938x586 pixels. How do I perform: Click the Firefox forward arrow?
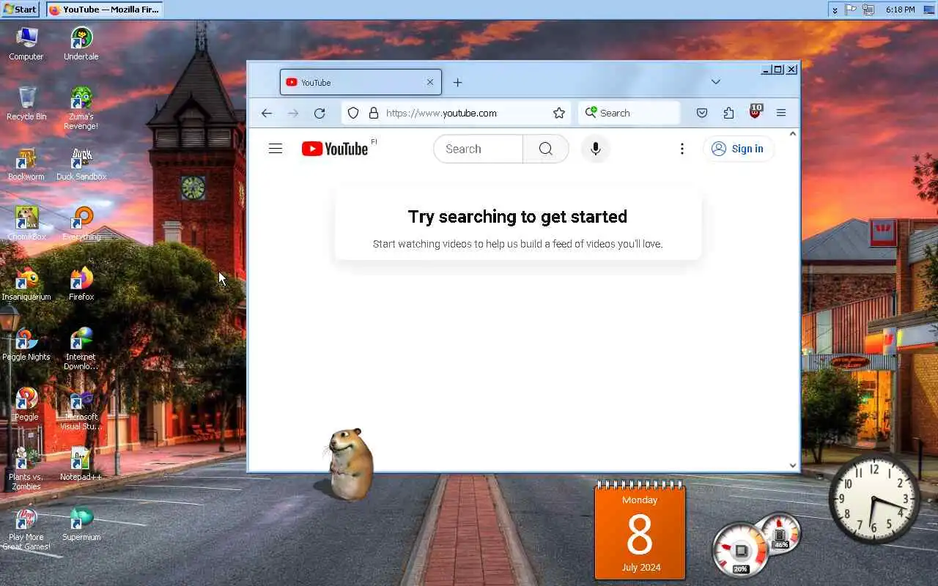point(293,113)
